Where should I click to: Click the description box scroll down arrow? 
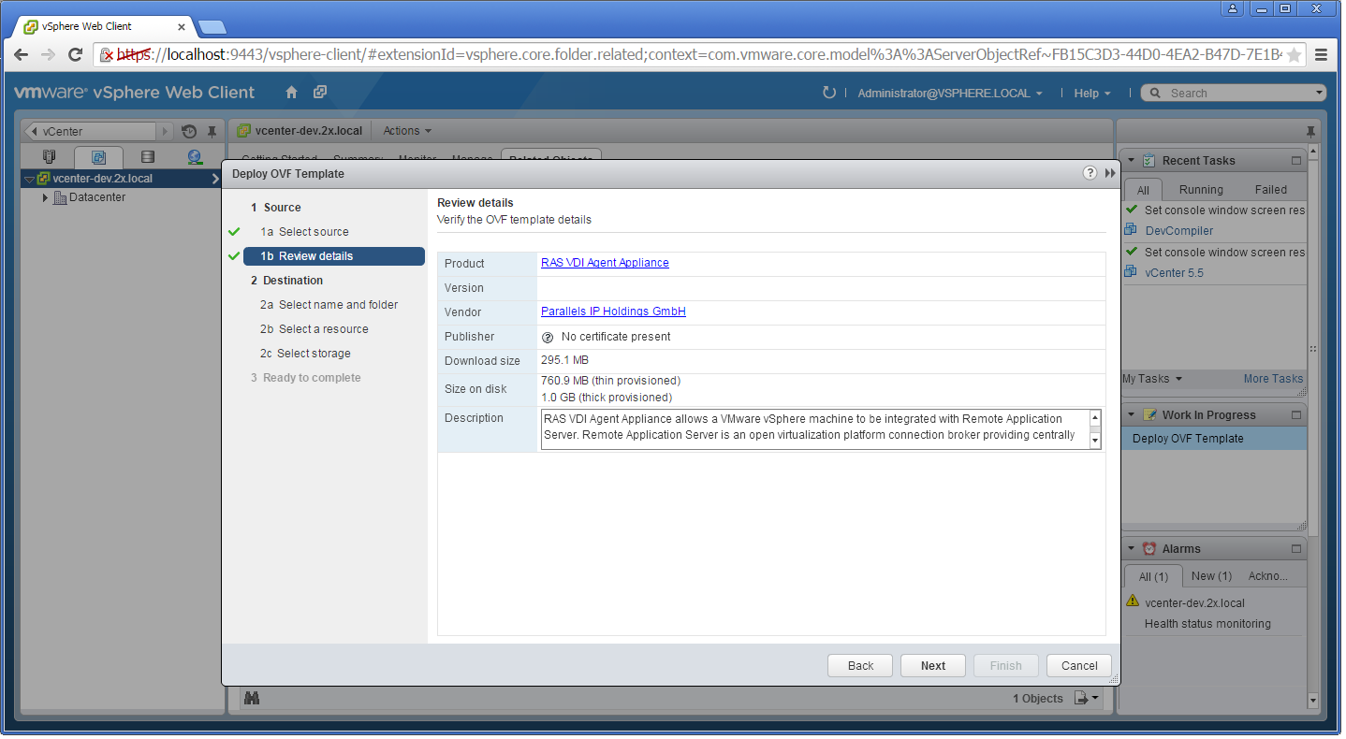point(1095,442)
